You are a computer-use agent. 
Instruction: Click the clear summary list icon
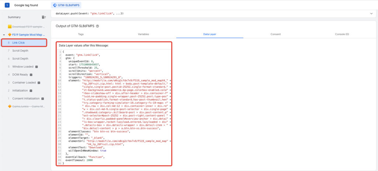click(x=44, y=17)
